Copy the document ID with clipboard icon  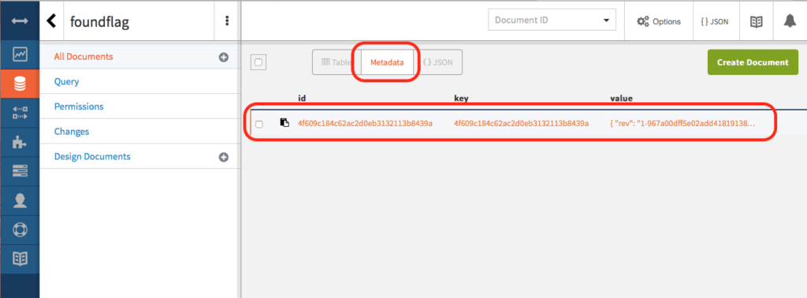tap(284, 122)
